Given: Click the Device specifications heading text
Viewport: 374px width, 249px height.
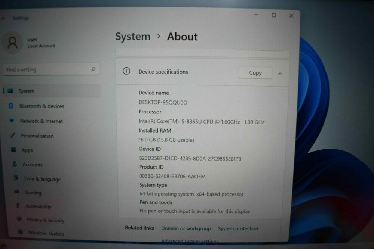Looking at the screenshot, I should (x=163, y=72).
